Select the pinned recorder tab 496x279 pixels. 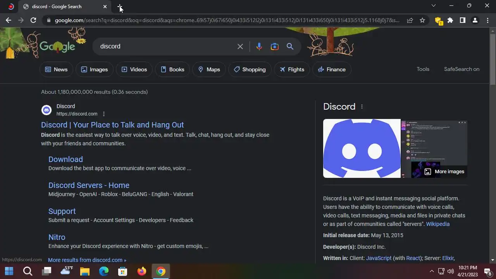11,7
